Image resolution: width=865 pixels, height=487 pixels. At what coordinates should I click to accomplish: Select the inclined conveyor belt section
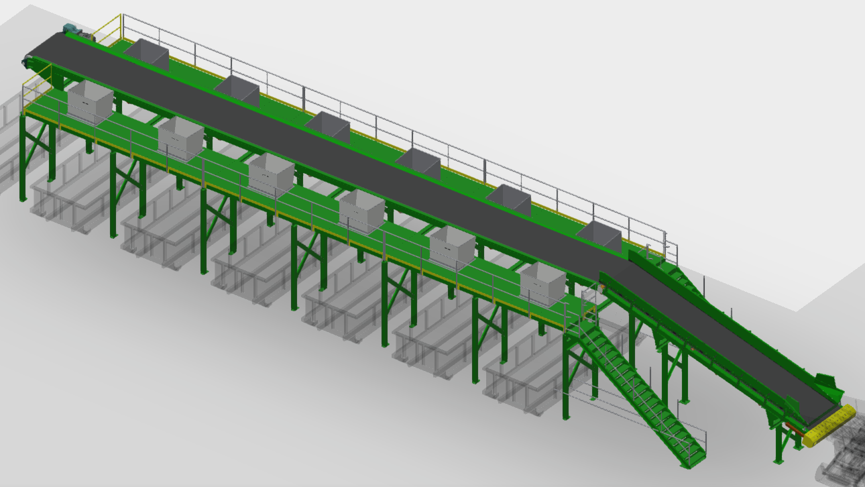(x=731, y=335)
